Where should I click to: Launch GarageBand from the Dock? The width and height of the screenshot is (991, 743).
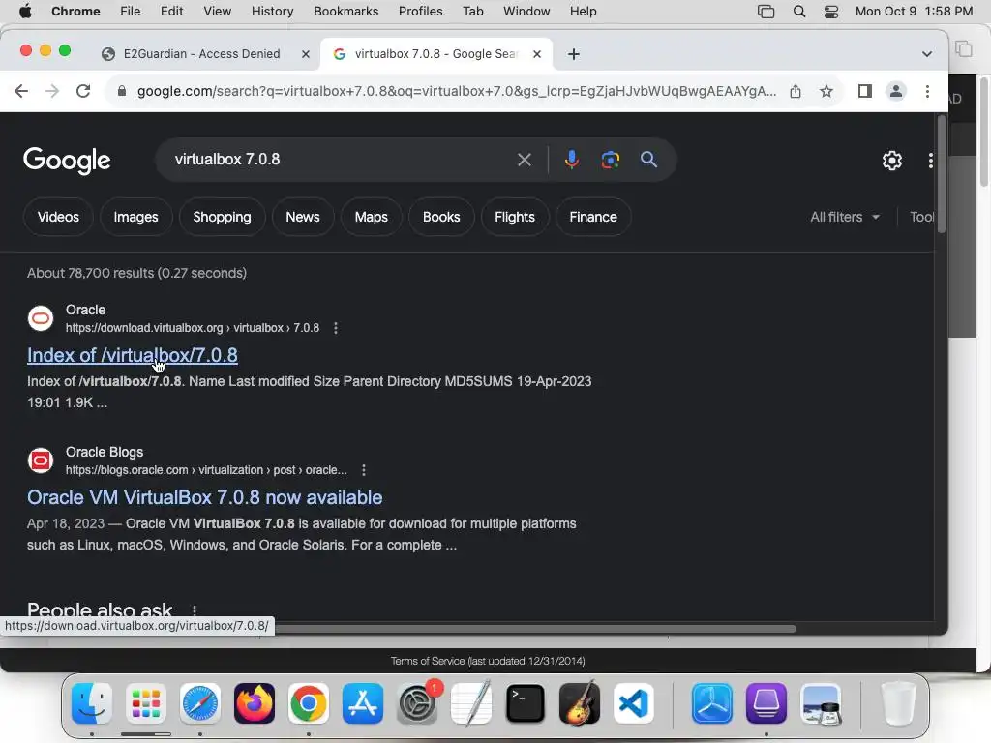580,703
